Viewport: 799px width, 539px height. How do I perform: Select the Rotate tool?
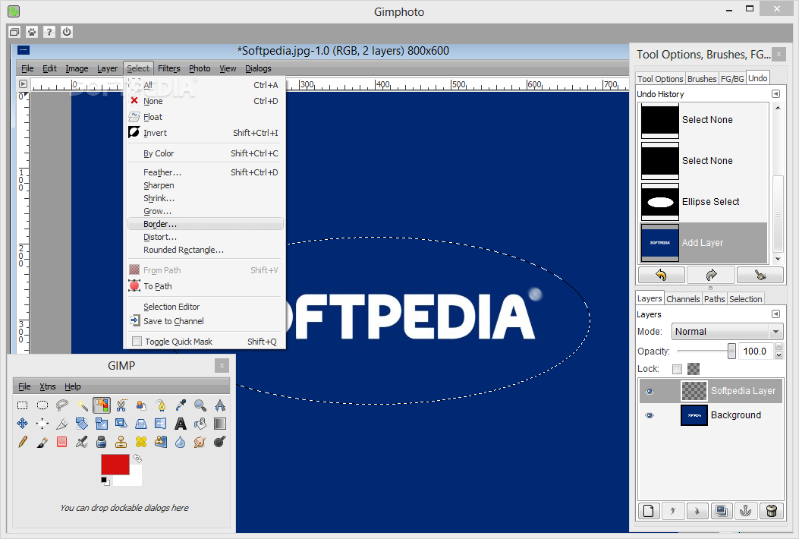click(x=82, y=424)
